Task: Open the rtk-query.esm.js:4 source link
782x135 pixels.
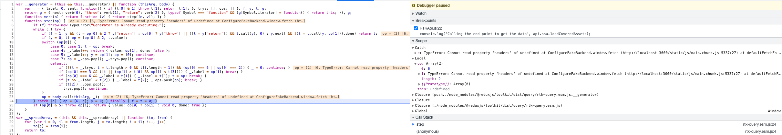Action: coord(760,131)
